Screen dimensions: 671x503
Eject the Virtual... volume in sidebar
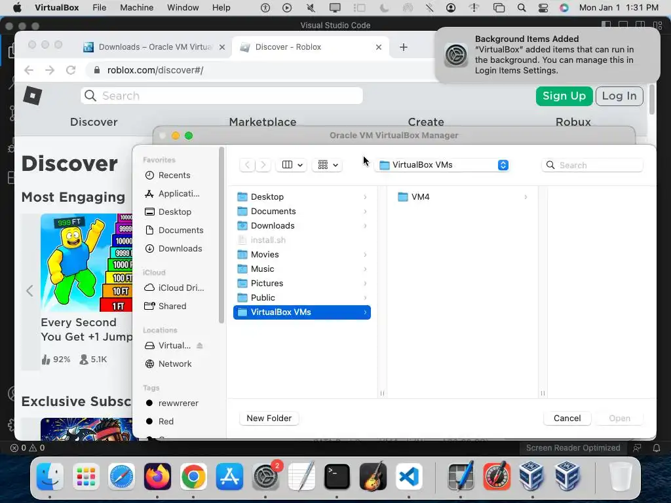[x=199, y=346]
